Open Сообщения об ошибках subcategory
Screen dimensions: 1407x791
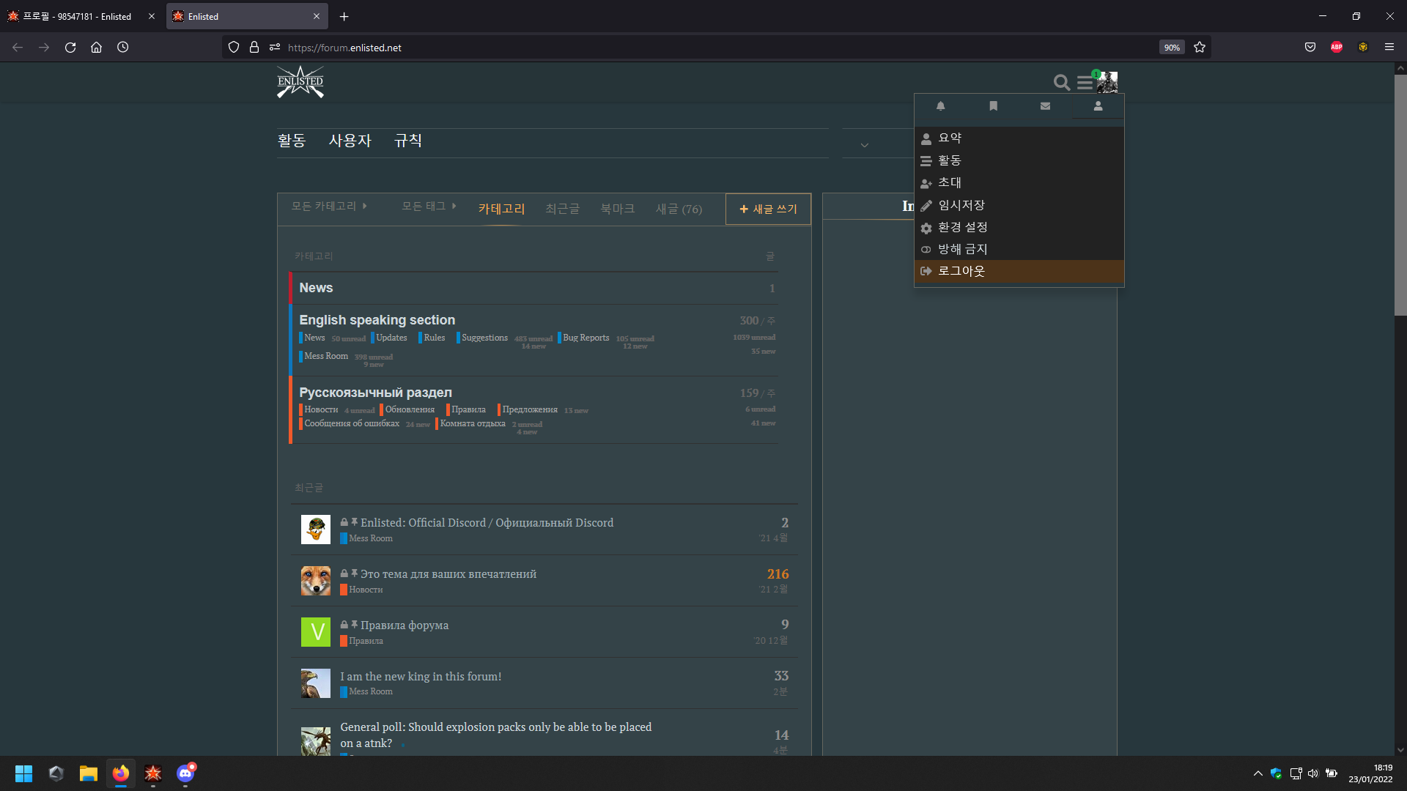(x=351, y=423)
